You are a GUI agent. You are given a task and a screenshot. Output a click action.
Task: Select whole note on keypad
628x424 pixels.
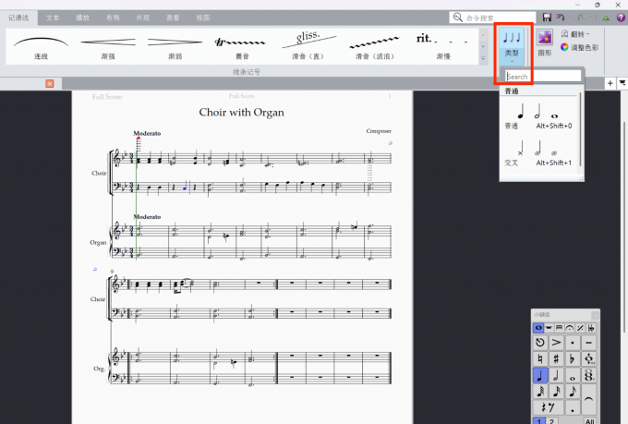573,375
